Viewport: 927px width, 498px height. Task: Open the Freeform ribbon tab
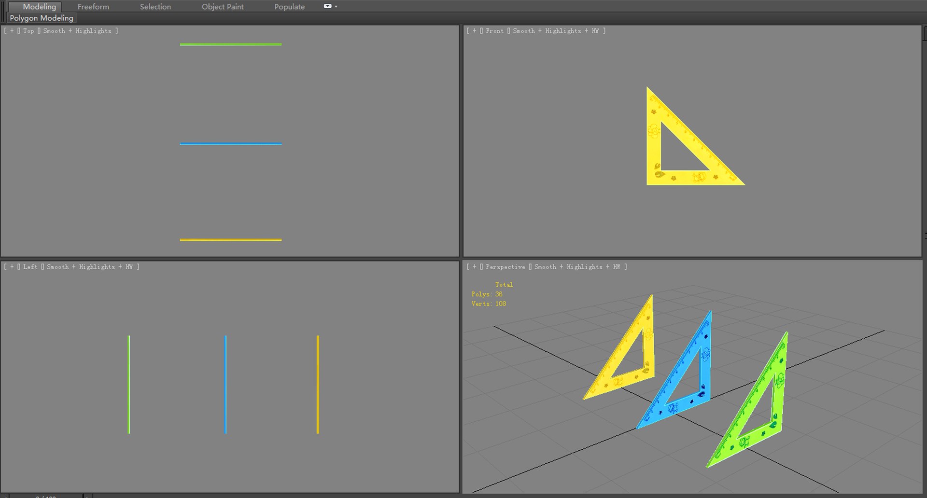93,7
